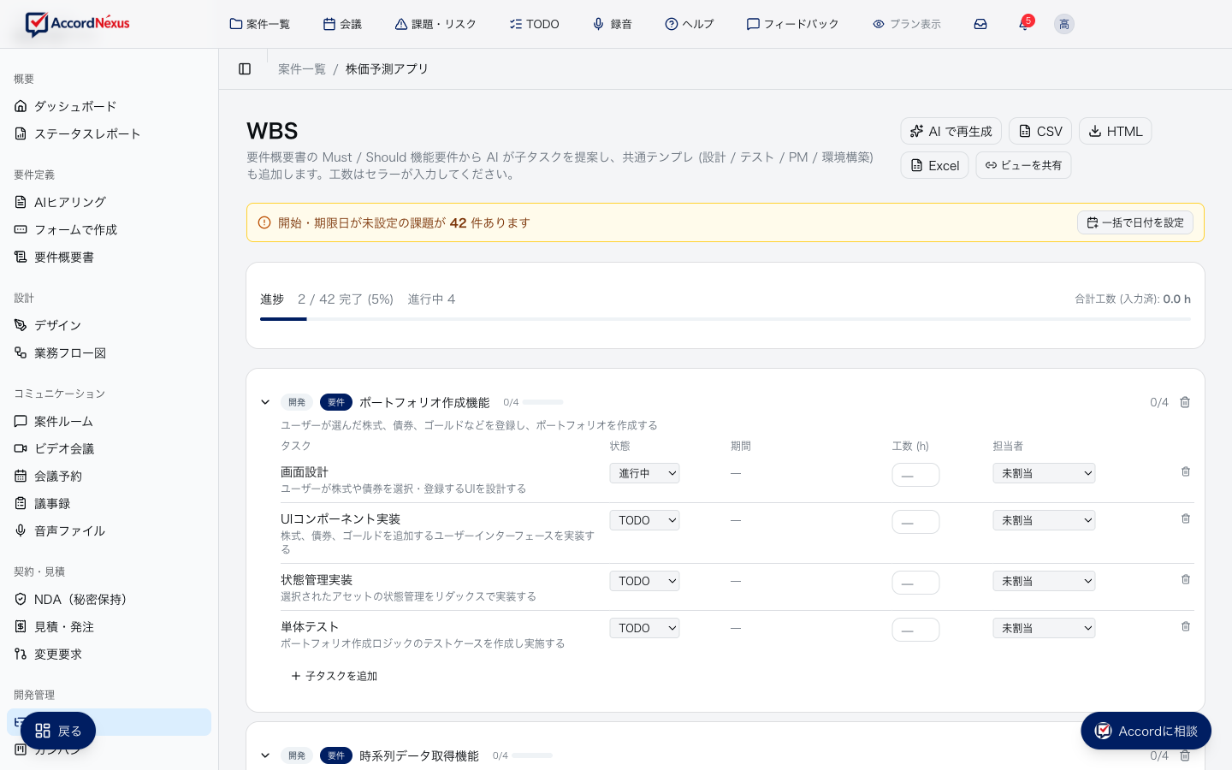The width and height of the screenshot is (1232, 770).
Task: Click 案件一覧 breadcrumb link
Action: click(302, 68)
